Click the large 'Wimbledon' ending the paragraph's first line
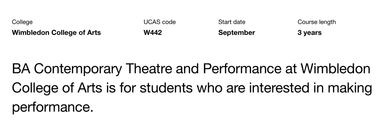This screenshot has width=386, height=140. point(335,69)
